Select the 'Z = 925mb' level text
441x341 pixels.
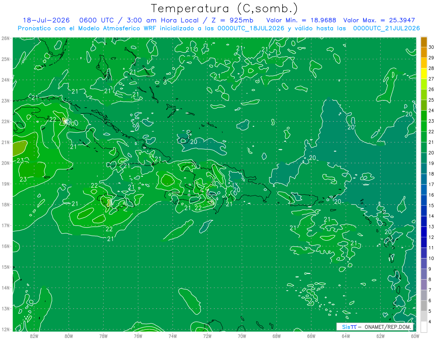point(232,20)
